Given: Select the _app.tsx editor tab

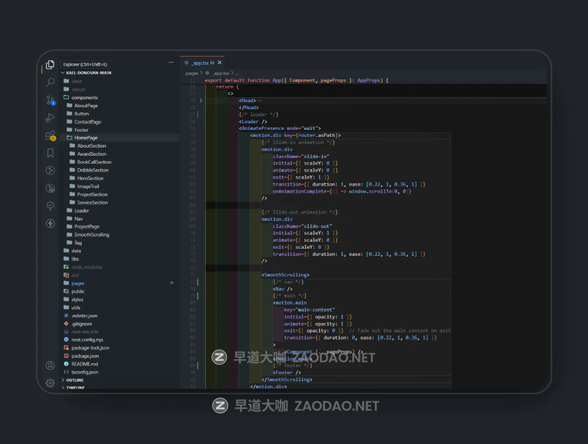Looking at the screenshot, I should (199, 63).
